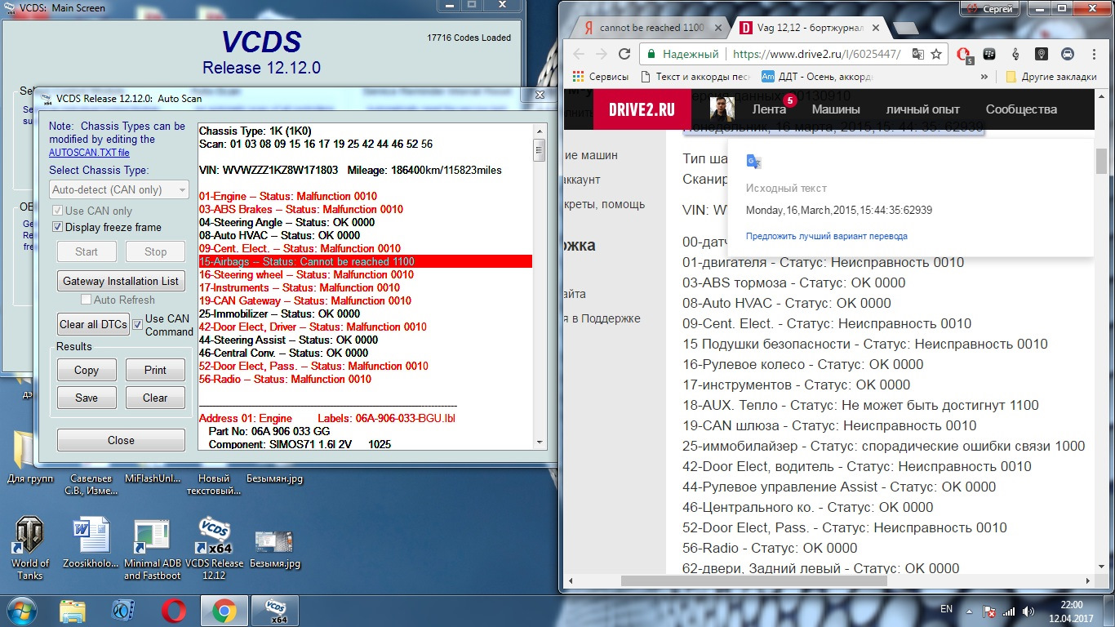Click the blue car extension icon
1115x627 pixels.
[x=1067, y=54]
